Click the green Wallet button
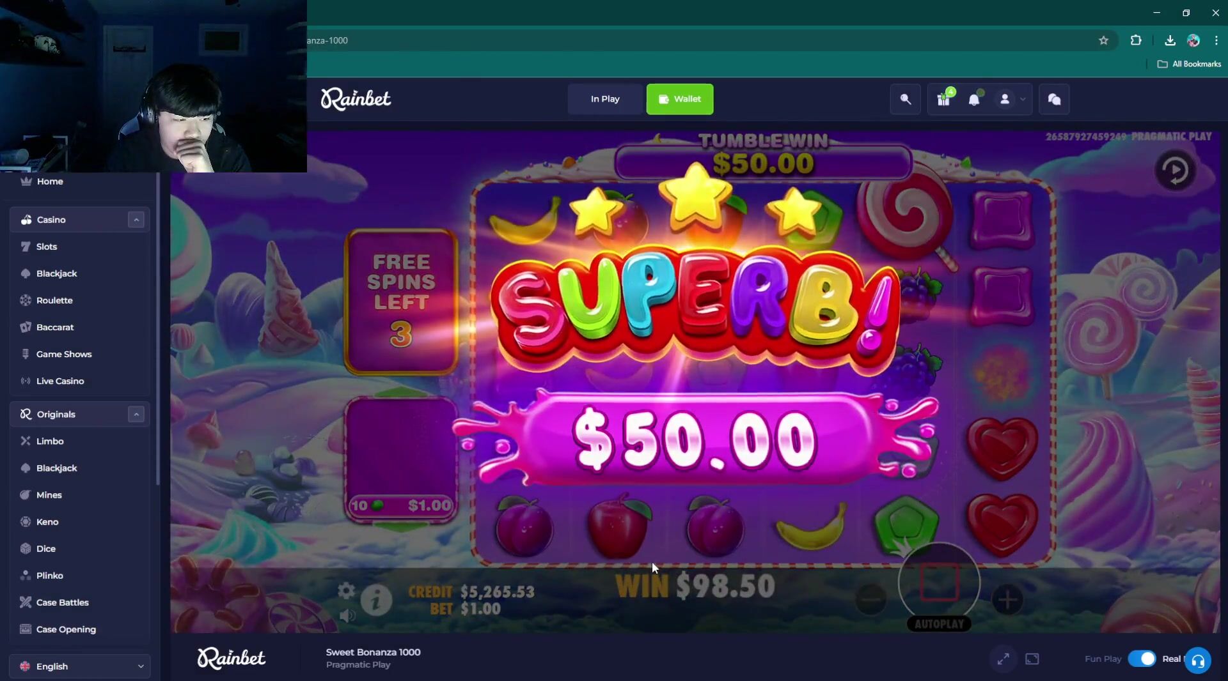Image resolution: width=1228 pixels, height=681 pixels. 679,99
